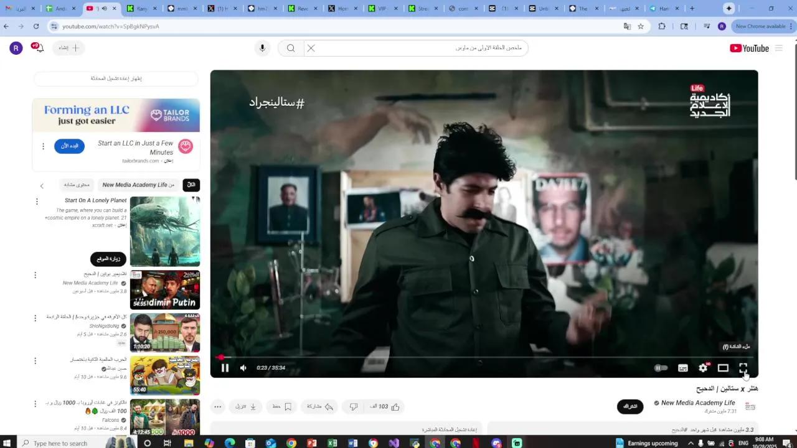This screenshot has width=797, height=448.
Task: Open the Forming an LLC banner ad
Action: 116,115
